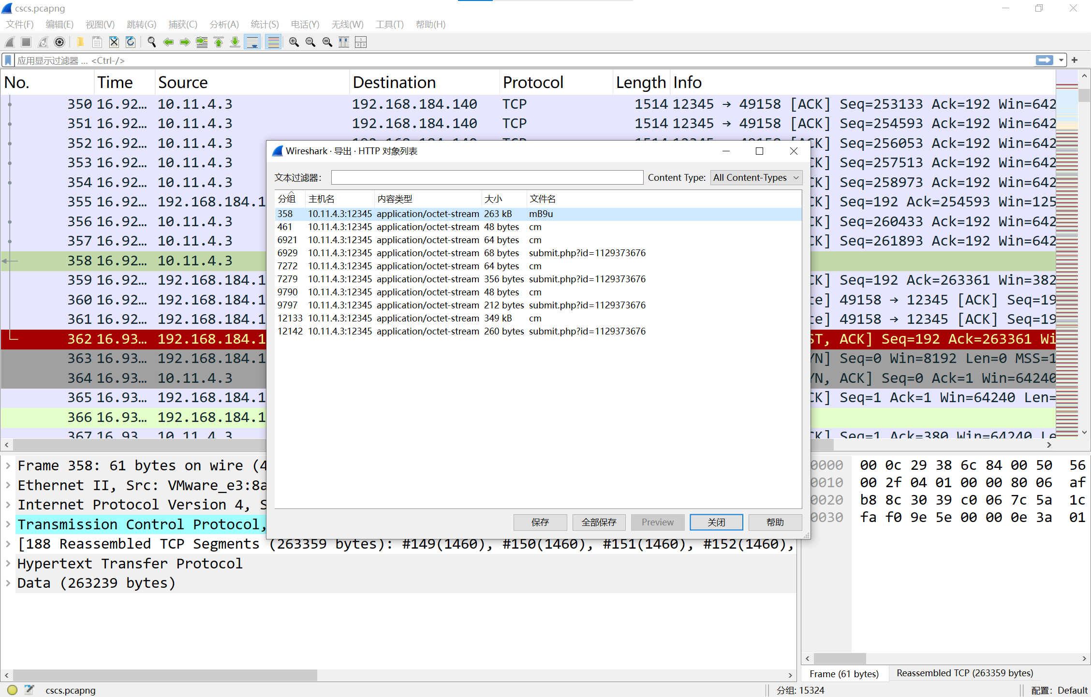The height and width of the screenshot is (697, 1091).
Task: Switch to Frame (61 bytes) tab
Action: [844, 674]
